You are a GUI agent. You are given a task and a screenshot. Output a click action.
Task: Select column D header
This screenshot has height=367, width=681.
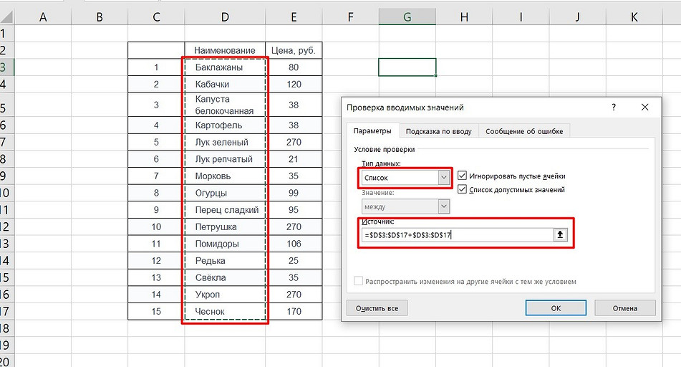pos(225,17)
